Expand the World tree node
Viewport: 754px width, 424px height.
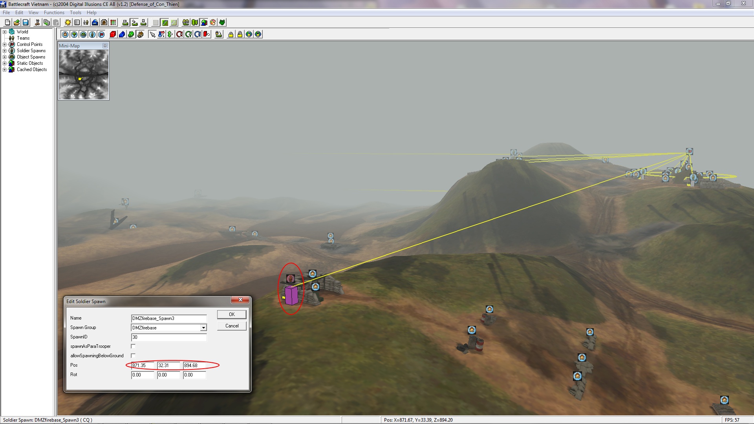tap(4, 32)
